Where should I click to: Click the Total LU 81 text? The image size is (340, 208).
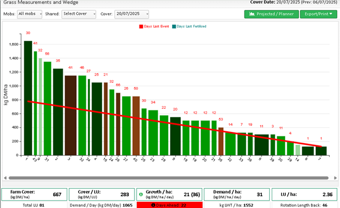[x=33, y=205]
